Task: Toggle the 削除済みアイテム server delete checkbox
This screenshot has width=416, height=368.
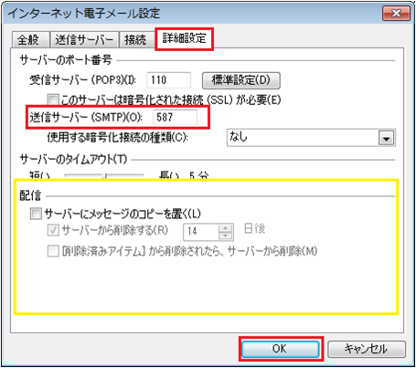Action: tap(53, 251)
